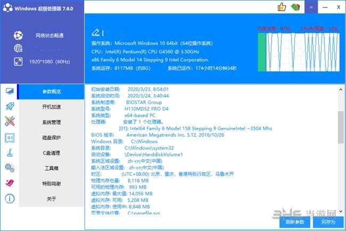
Task: Click the 另存为 button
Action: [328, 222]
